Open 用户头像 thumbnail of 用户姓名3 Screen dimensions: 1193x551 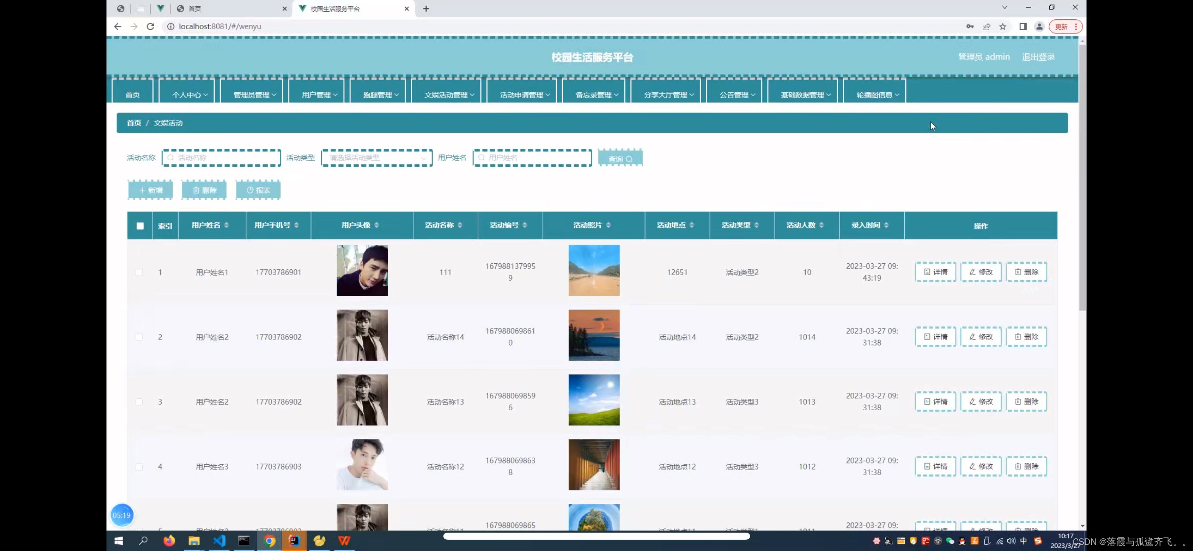[362, 465]
